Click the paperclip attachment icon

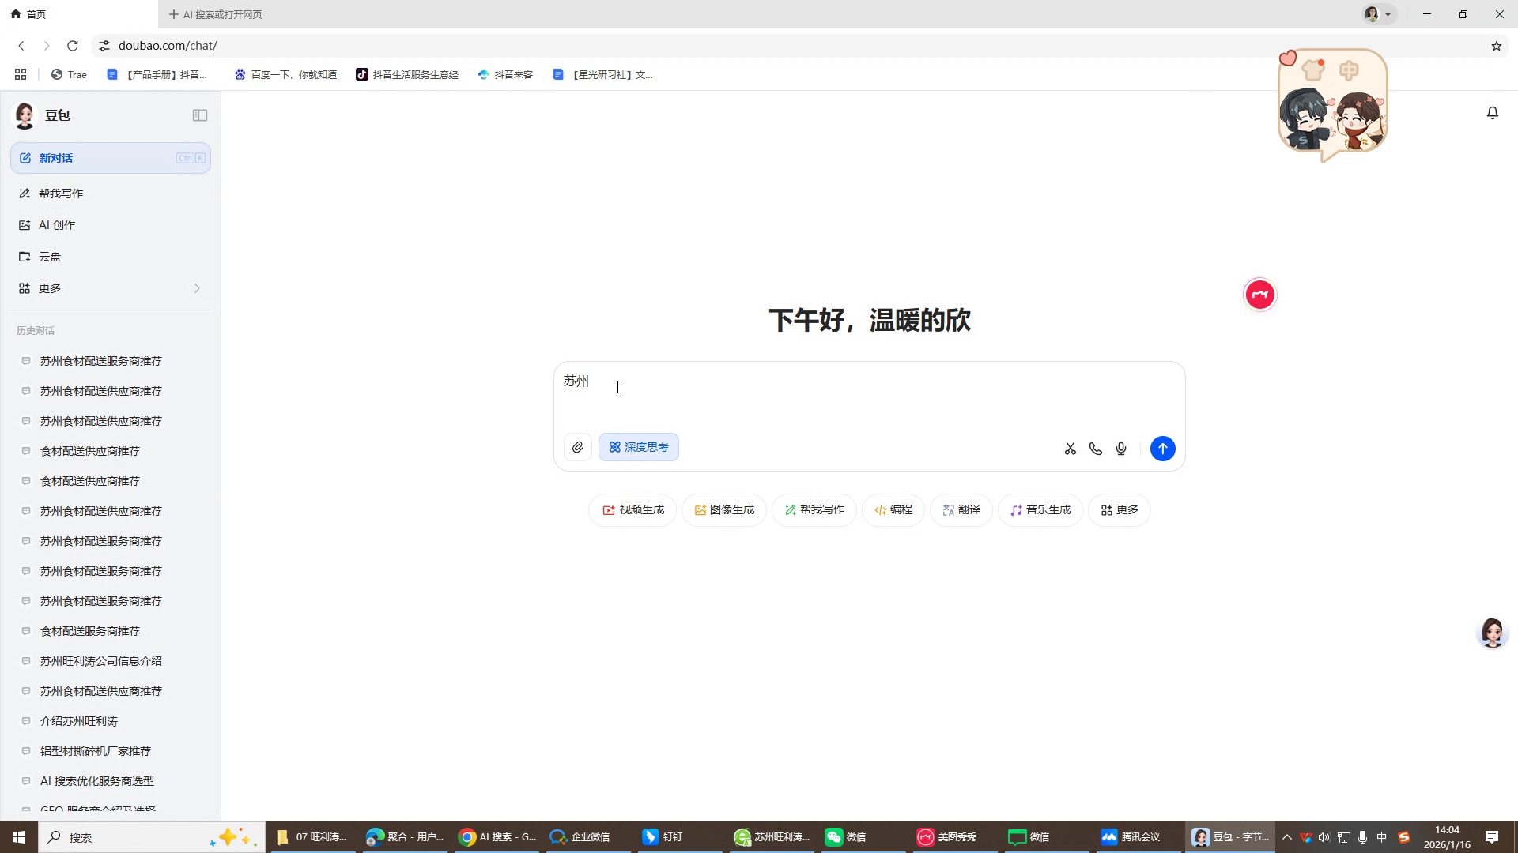(578, 447)
